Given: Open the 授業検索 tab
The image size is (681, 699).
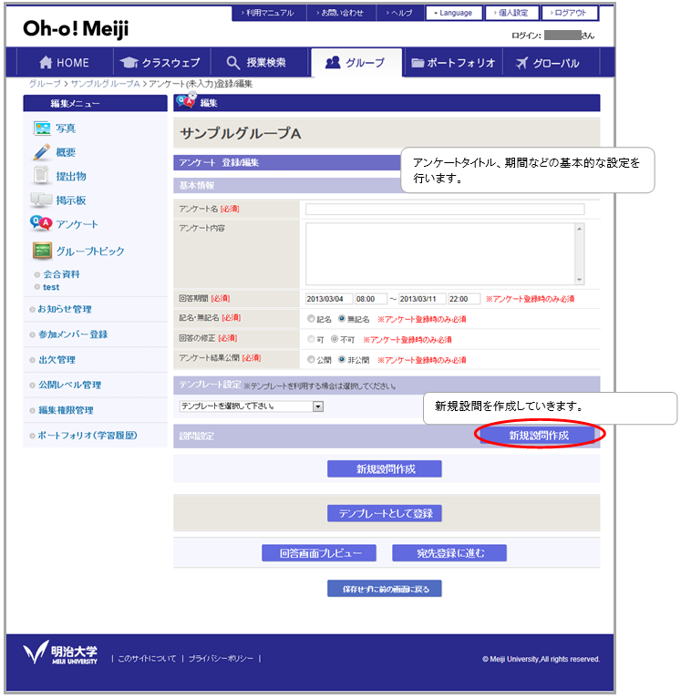Looking at the screenshot, I should pyautogui.click(x=259, y=63).
